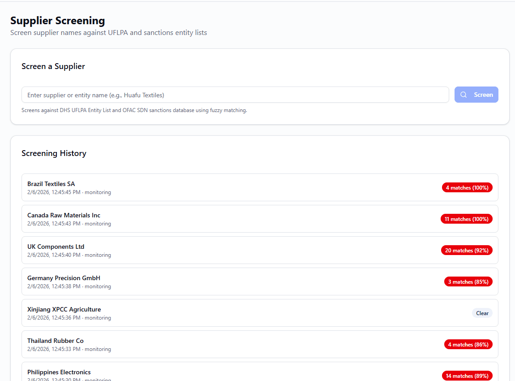Click the 3 matches badge for Germany Precision

[468, 281]
